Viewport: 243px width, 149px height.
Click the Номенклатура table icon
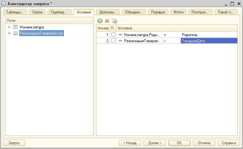click(x=15, y=27)
